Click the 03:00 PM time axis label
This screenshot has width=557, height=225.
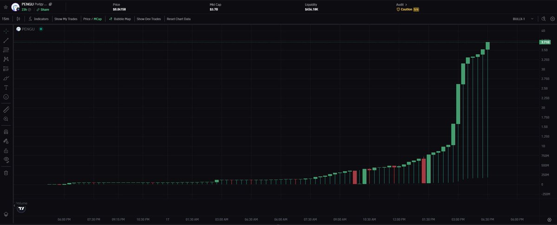pyautogui.click(x=458, y=219)
